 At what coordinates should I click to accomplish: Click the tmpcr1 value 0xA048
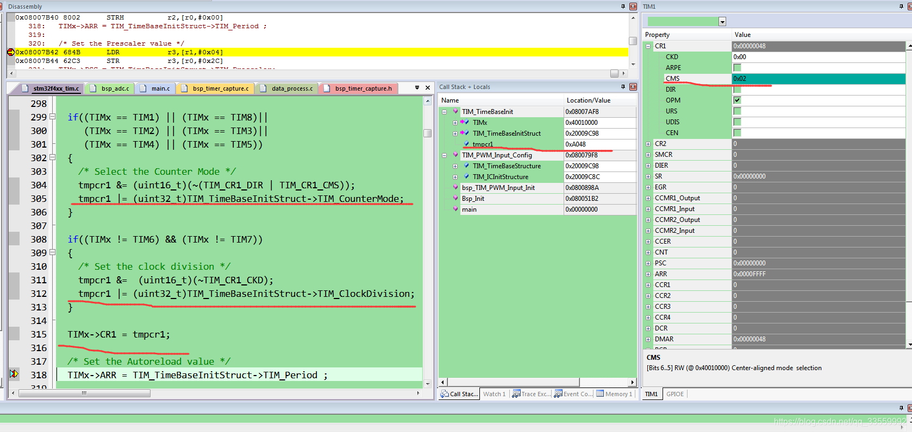pyautogui.click(x=600, y=144)
